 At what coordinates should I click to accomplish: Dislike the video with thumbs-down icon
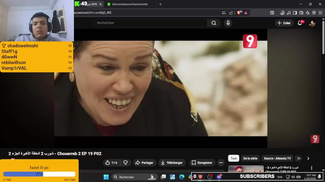125,163
